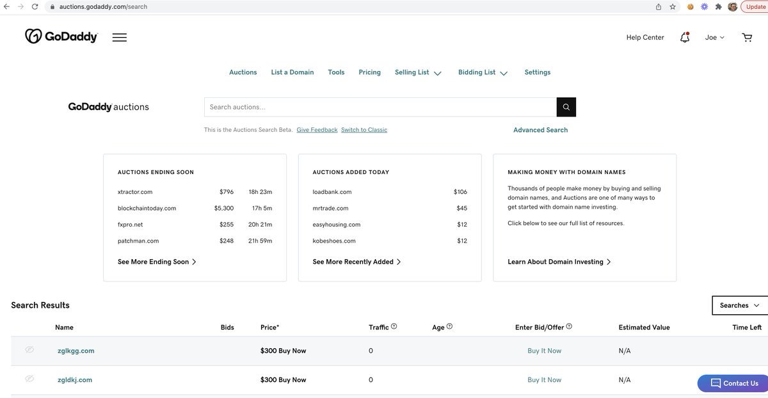Open zgldkj.com domain link
The image size is (768, 398).
click(75, 380)
